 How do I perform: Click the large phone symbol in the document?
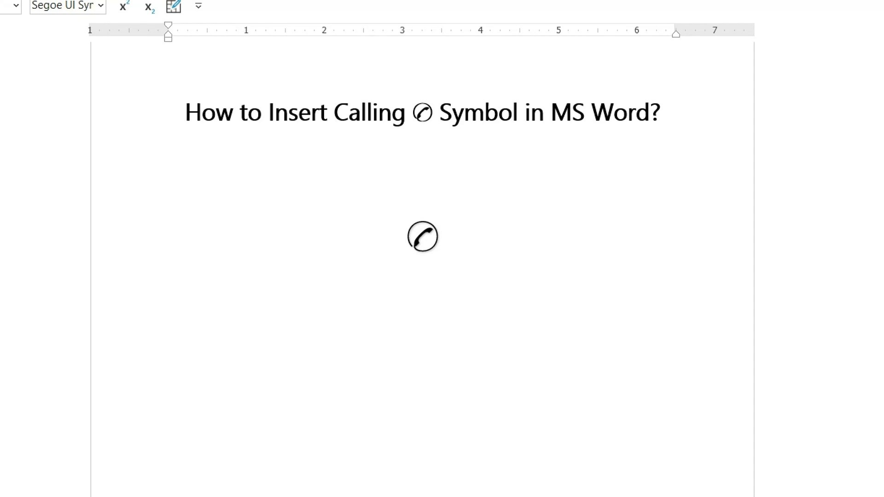423,237
